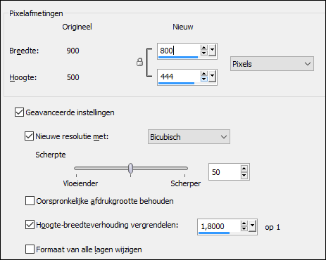Open the aspect ratio field popup arrow

tap(252, 226)
